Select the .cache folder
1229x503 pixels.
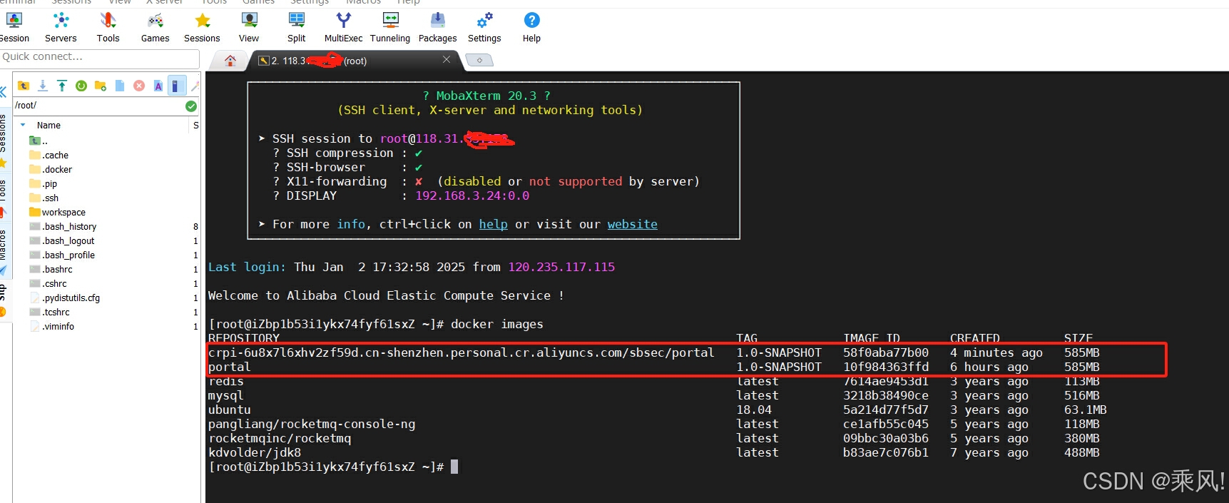(x=49, y=155)
